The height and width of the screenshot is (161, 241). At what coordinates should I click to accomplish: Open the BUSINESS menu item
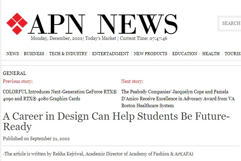pyautogui.click(x=34, y=54)
